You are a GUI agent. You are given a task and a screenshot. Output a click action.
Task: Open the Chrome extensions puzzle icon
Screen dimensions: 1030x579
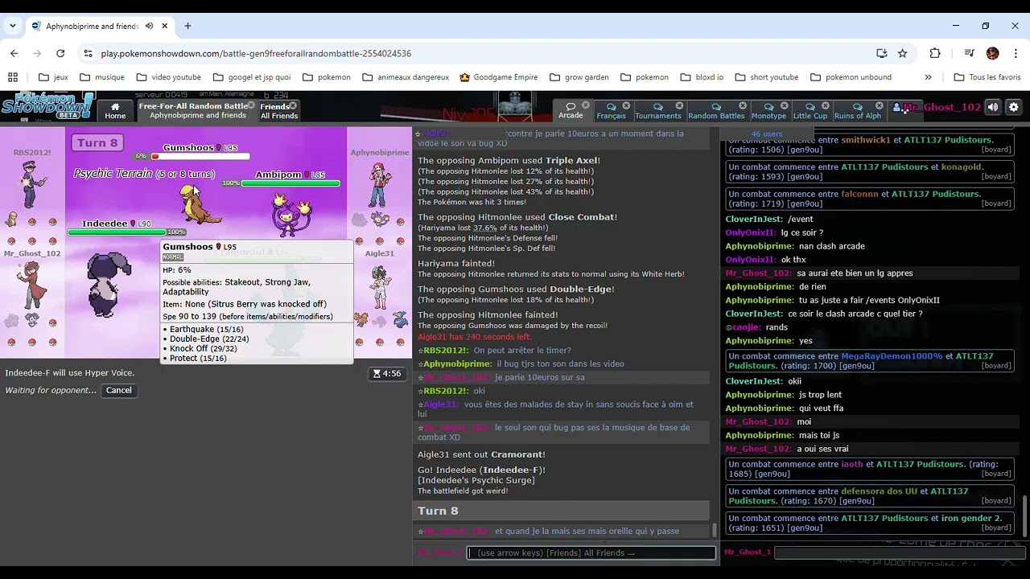coord(934,53)
